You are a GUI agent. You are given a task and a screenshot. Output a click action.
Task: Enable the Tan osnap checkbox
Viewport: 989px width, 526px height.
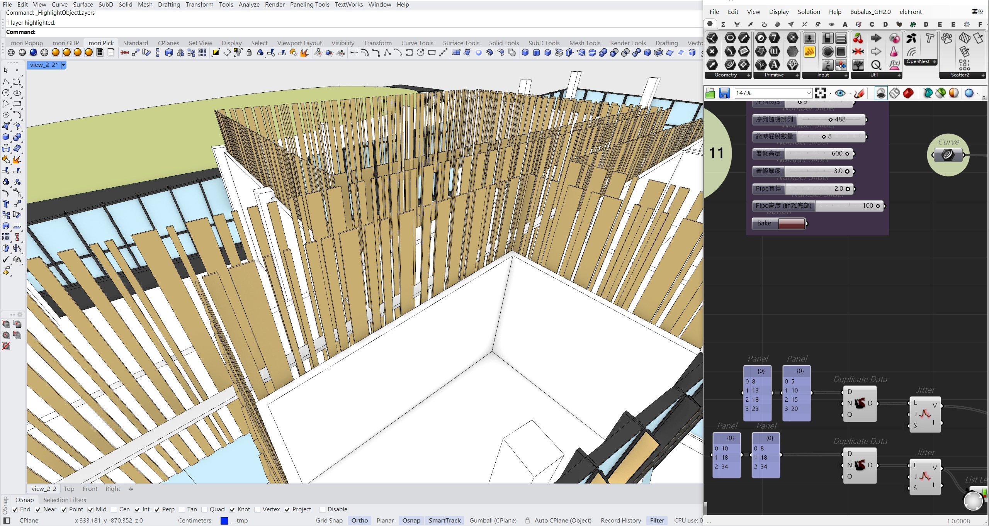tap(182, 509)
